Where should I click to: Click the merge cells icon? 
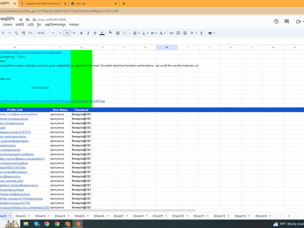125,33
